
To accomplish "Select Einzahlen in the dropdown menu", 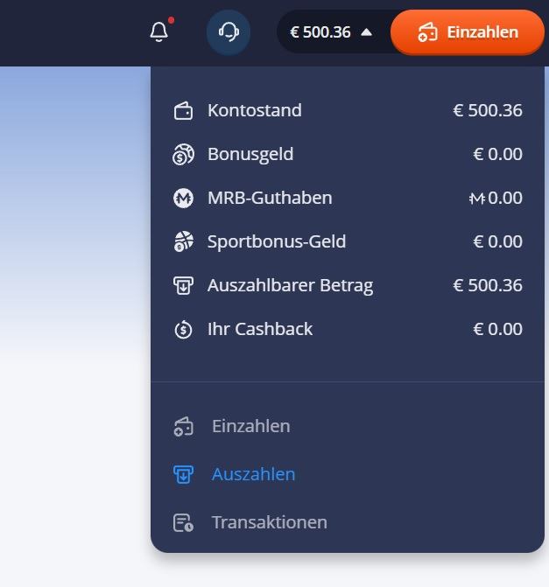I will pyautogui.click(x=250, y=426).
